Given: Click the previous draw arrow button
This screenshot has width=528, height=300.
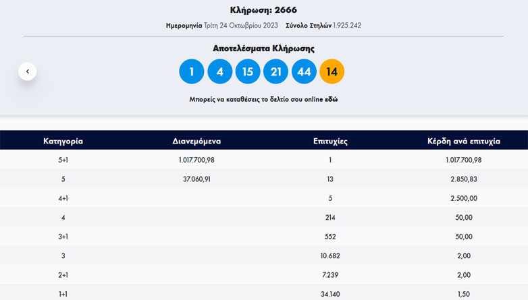Looking at the screenshot, I should (27, 71).
